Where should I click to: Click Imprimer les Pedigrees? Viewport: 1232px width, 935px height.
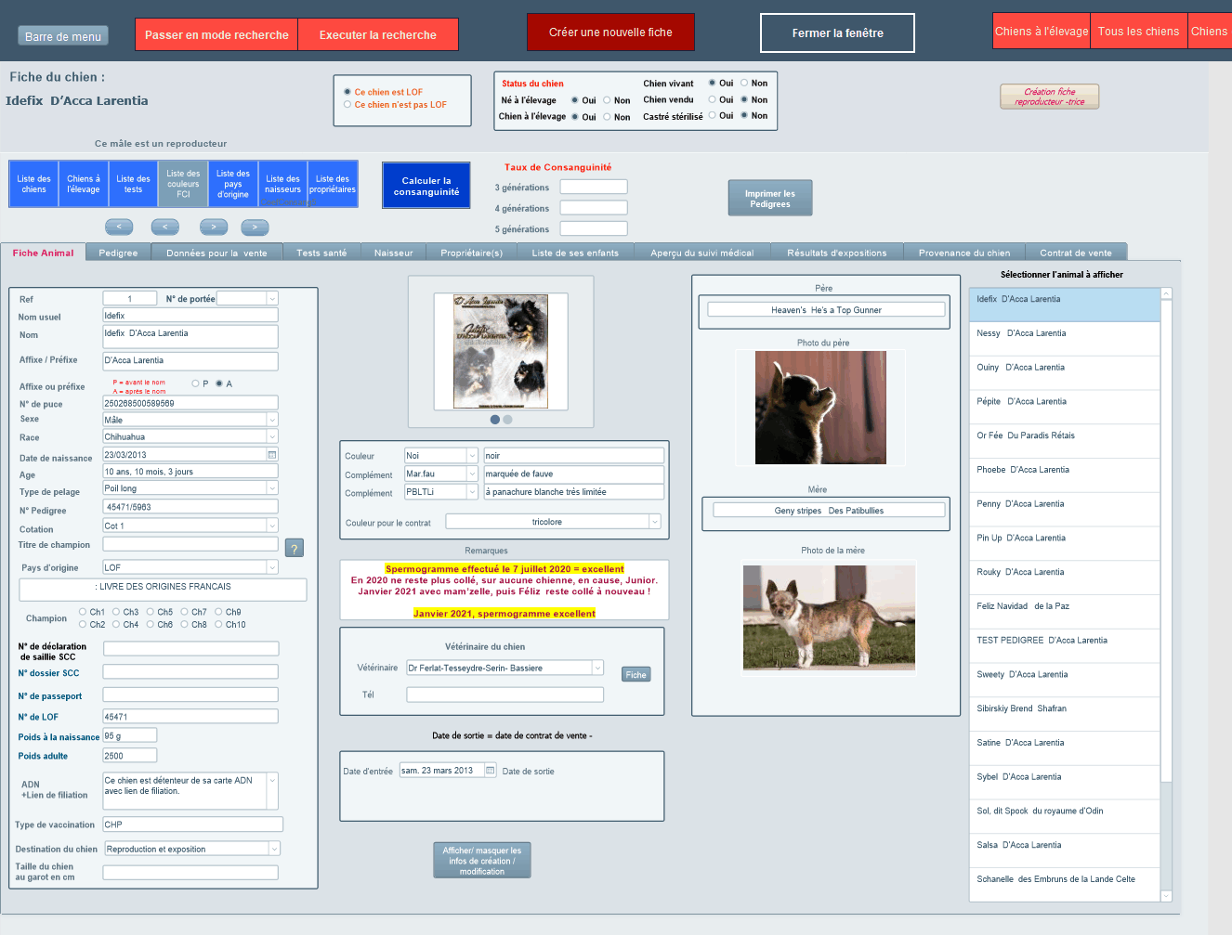769,197
